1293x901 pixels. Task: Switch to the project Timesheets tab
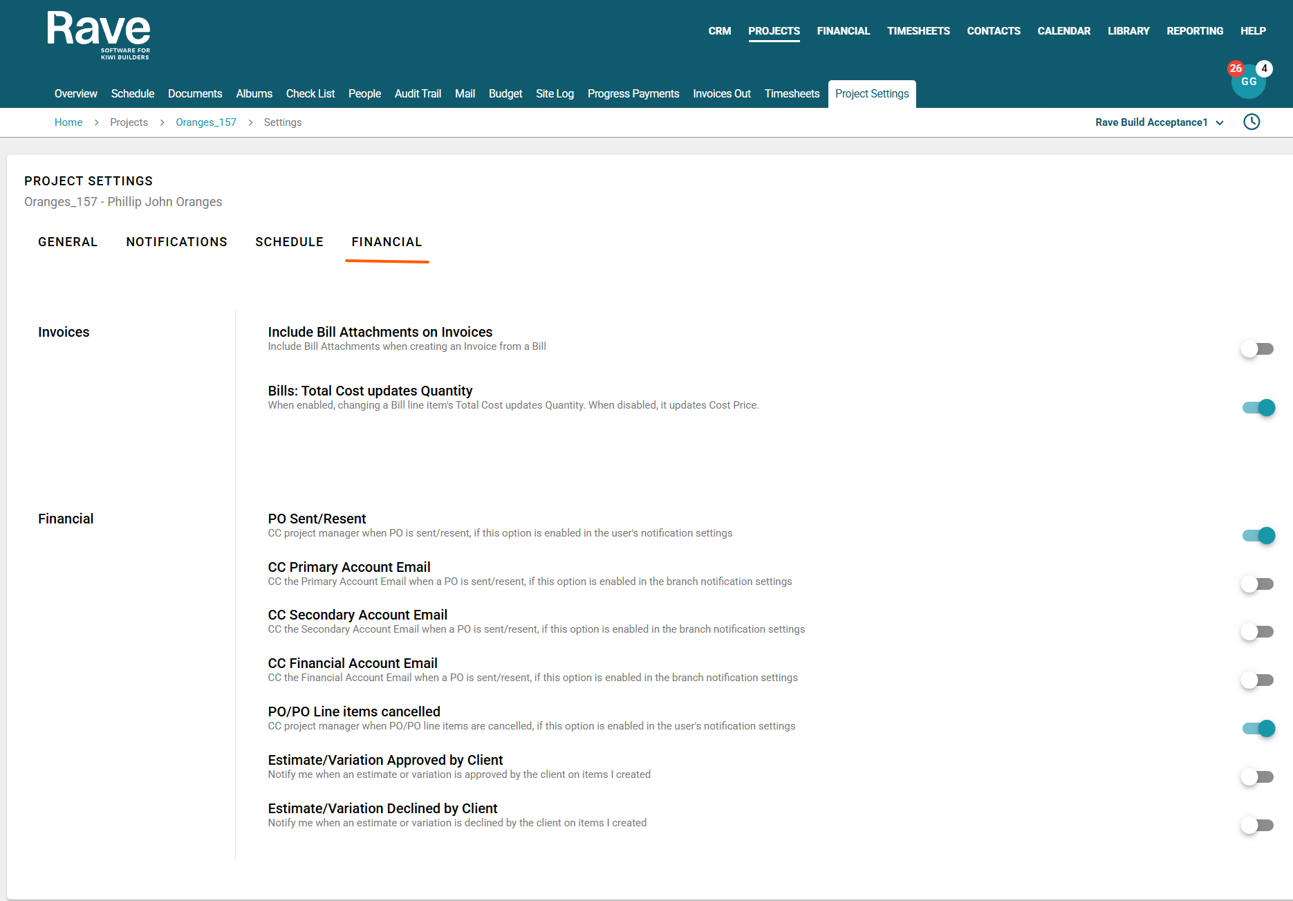792,94
